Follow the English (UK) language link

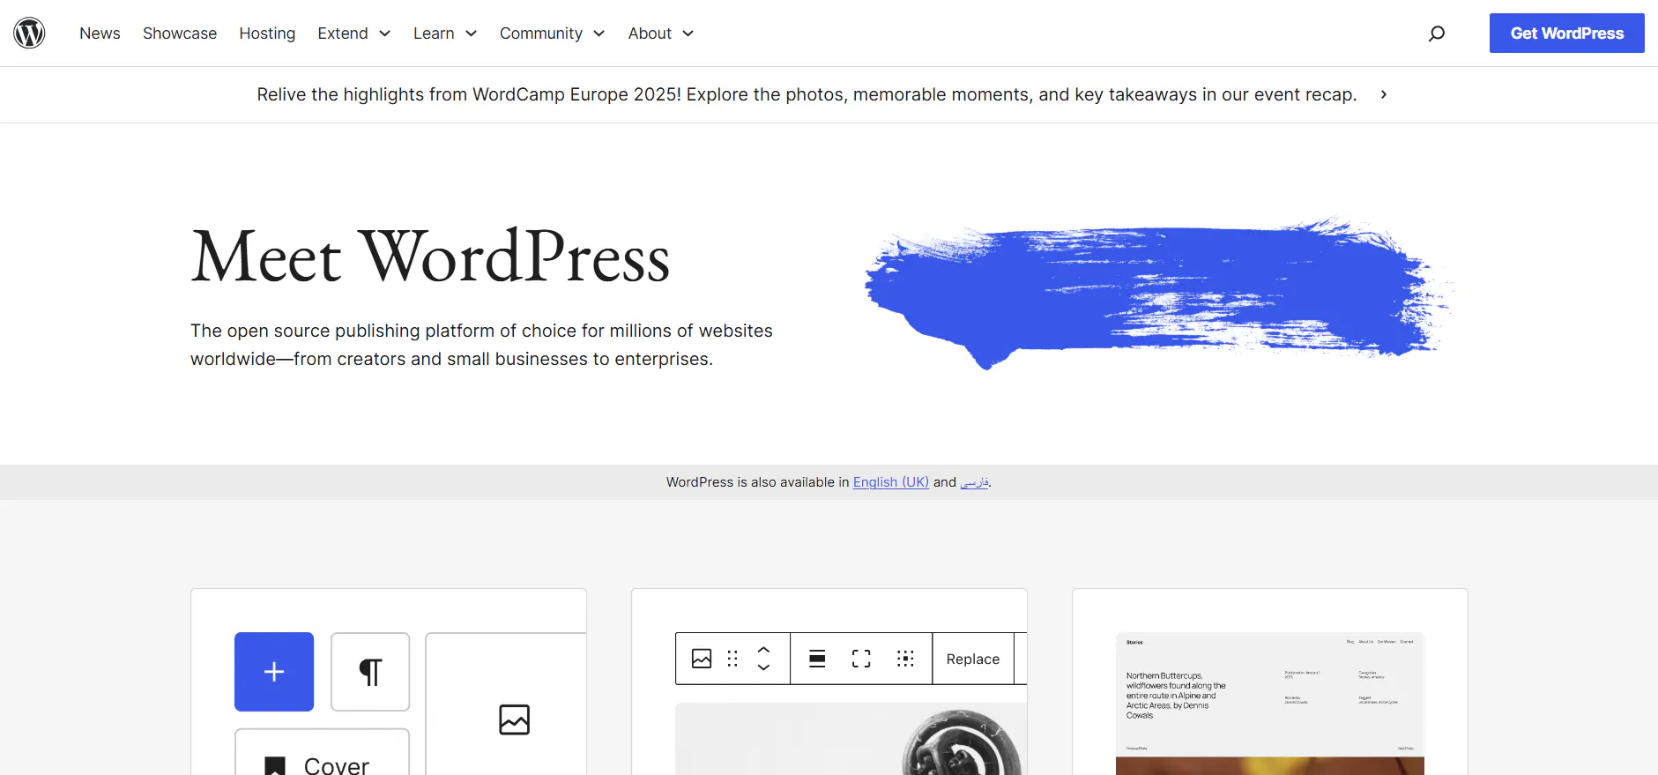click(890, 482)
